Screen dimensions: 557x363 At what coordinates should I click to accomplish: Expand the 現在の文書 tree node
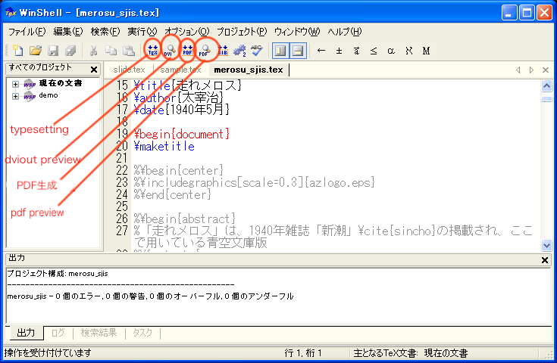15,85
